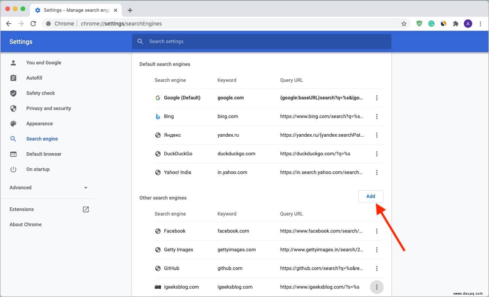Click the Default search engines heading
489x297 pixels.
pyautogui.click(x=165, y=64)
